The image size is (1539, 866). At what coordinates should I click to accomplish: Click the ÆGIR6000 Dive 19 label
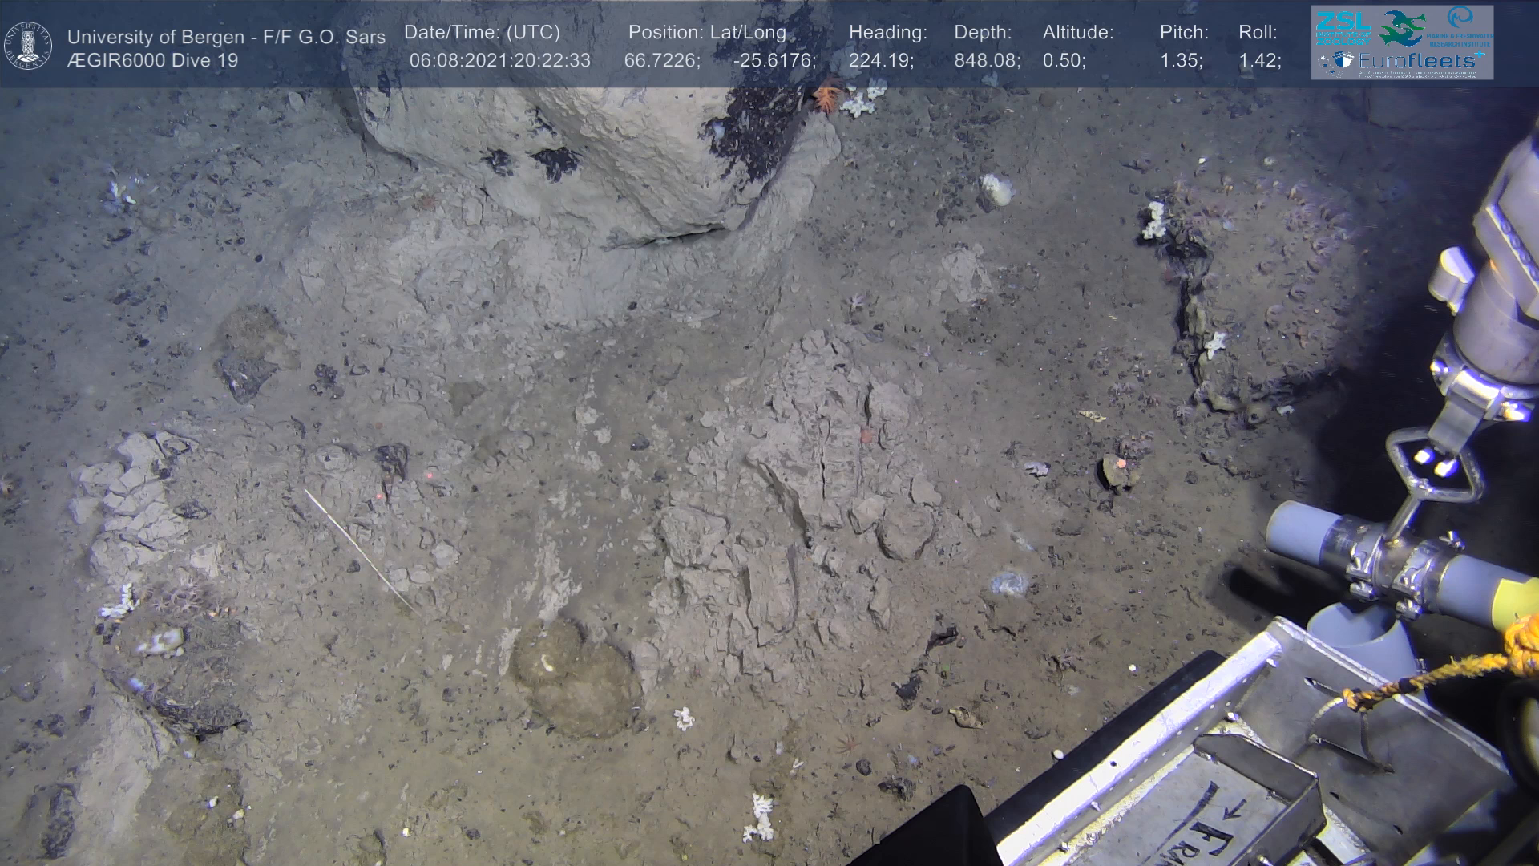coord(152,60)
